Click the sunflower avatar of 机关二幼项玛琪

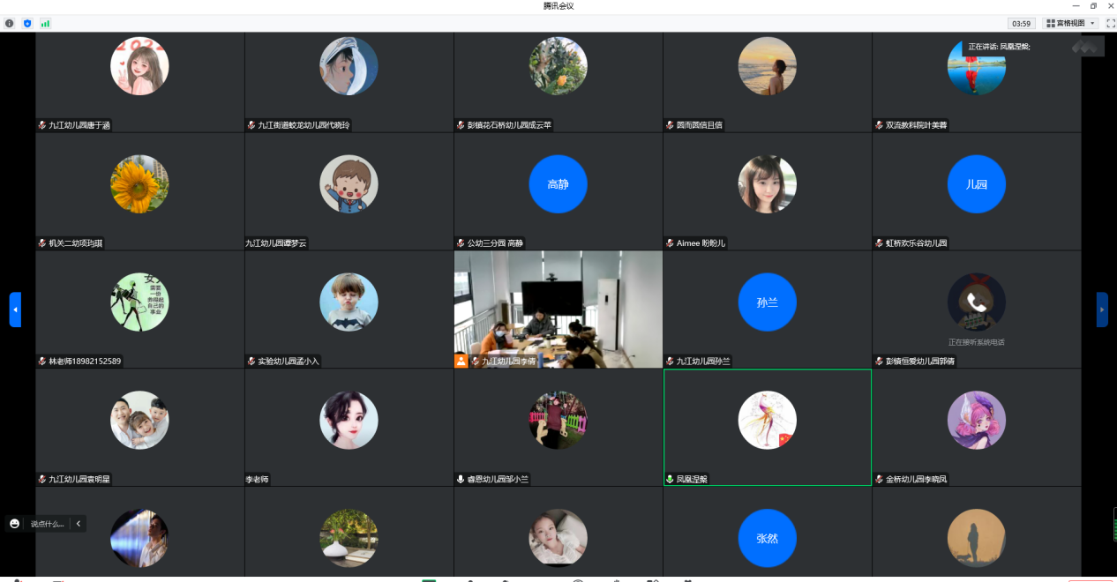point(139,184)
